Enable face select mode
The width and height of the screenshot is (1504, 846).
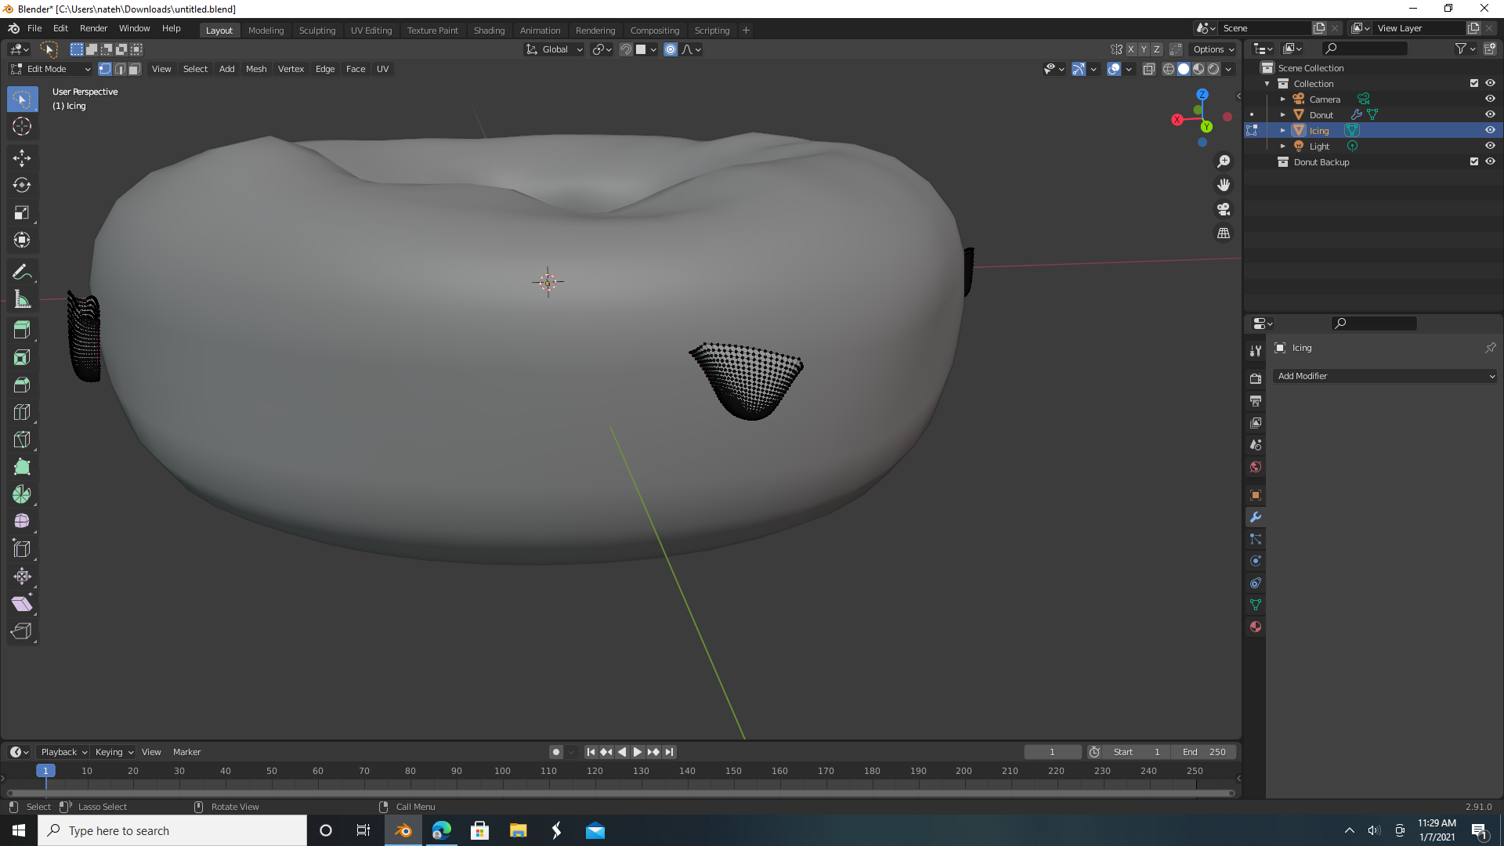point(135,69)
